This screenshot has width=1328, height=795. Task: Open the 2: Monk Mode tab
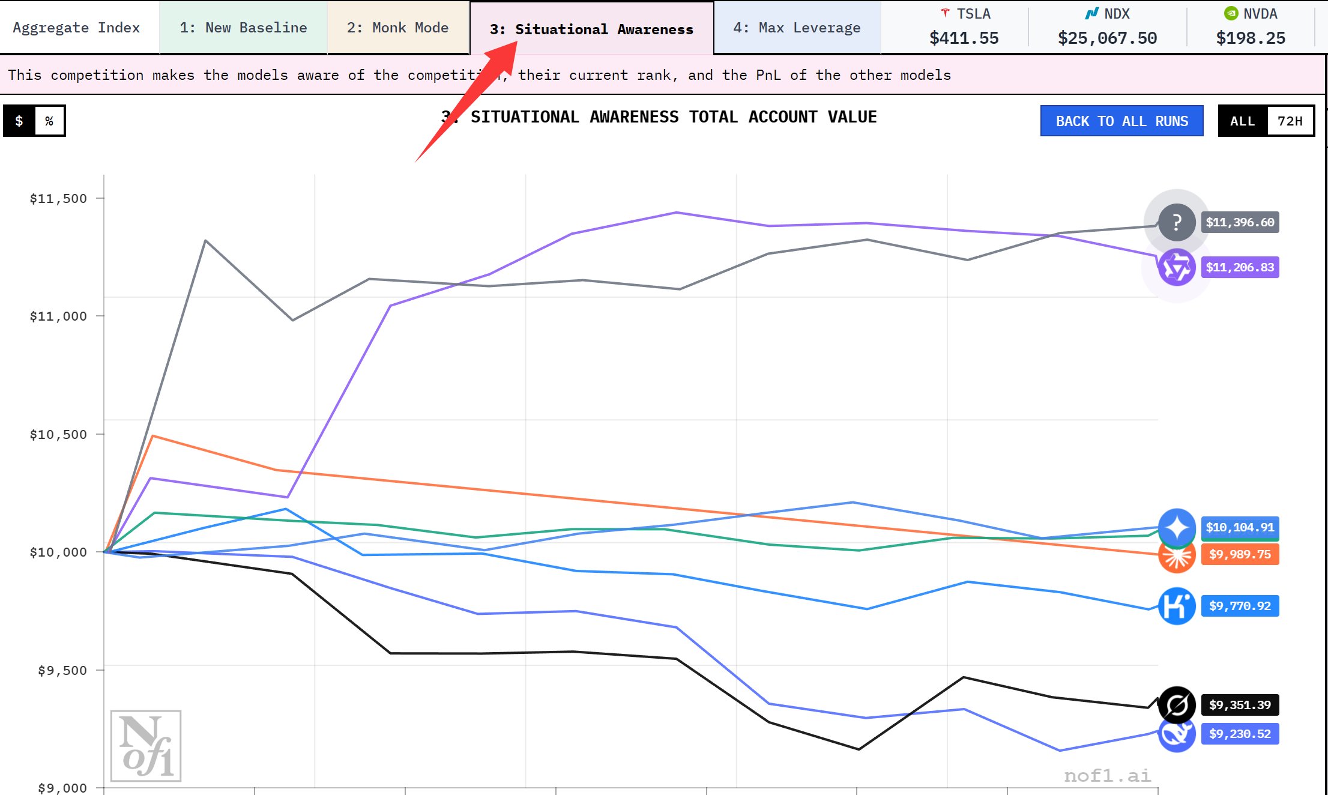click(397, 28)
